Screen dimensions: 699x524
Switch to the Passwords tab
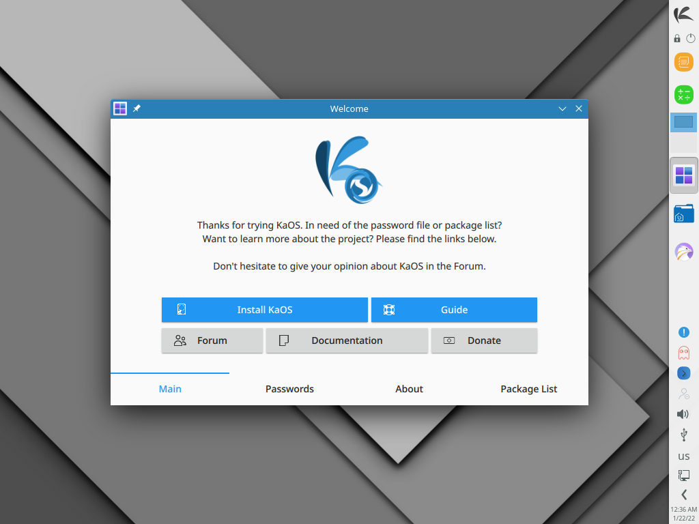pos(289,389)
